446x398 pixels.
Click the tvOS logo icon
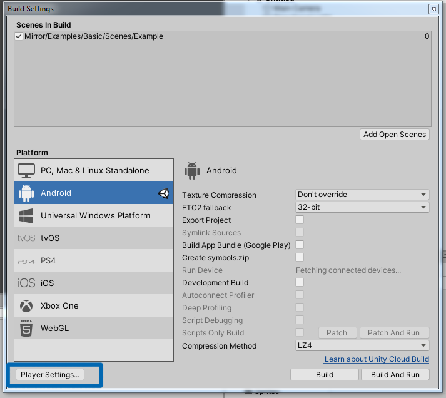[x=26, y=238]
